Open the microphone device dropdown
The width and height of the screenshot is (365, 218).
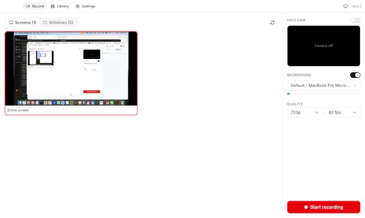pos(323,86)
